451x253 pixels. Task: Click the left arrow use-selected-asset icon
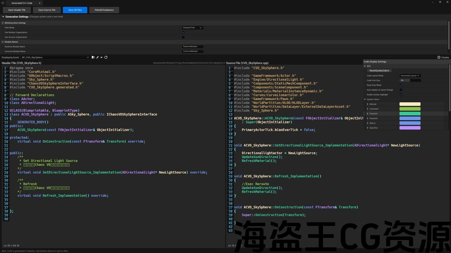(x=102, y=57)
